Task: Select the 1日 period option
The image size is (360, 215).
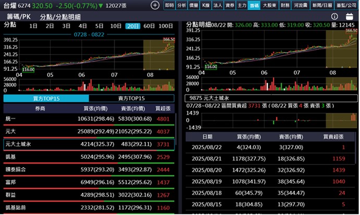Action: pos(33,26)
